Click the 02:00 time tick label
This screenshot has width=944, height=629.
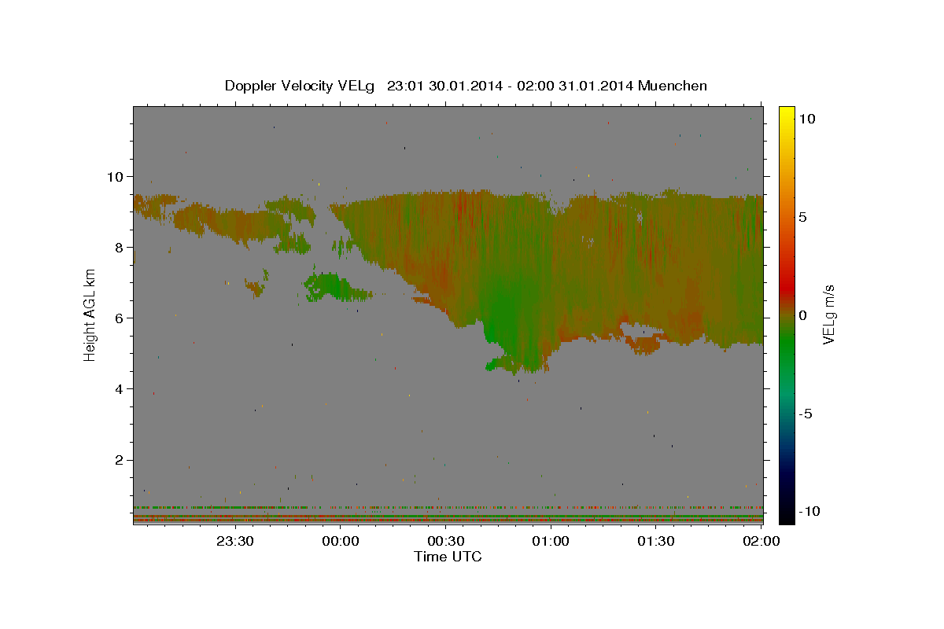click(x=761, y=541)
